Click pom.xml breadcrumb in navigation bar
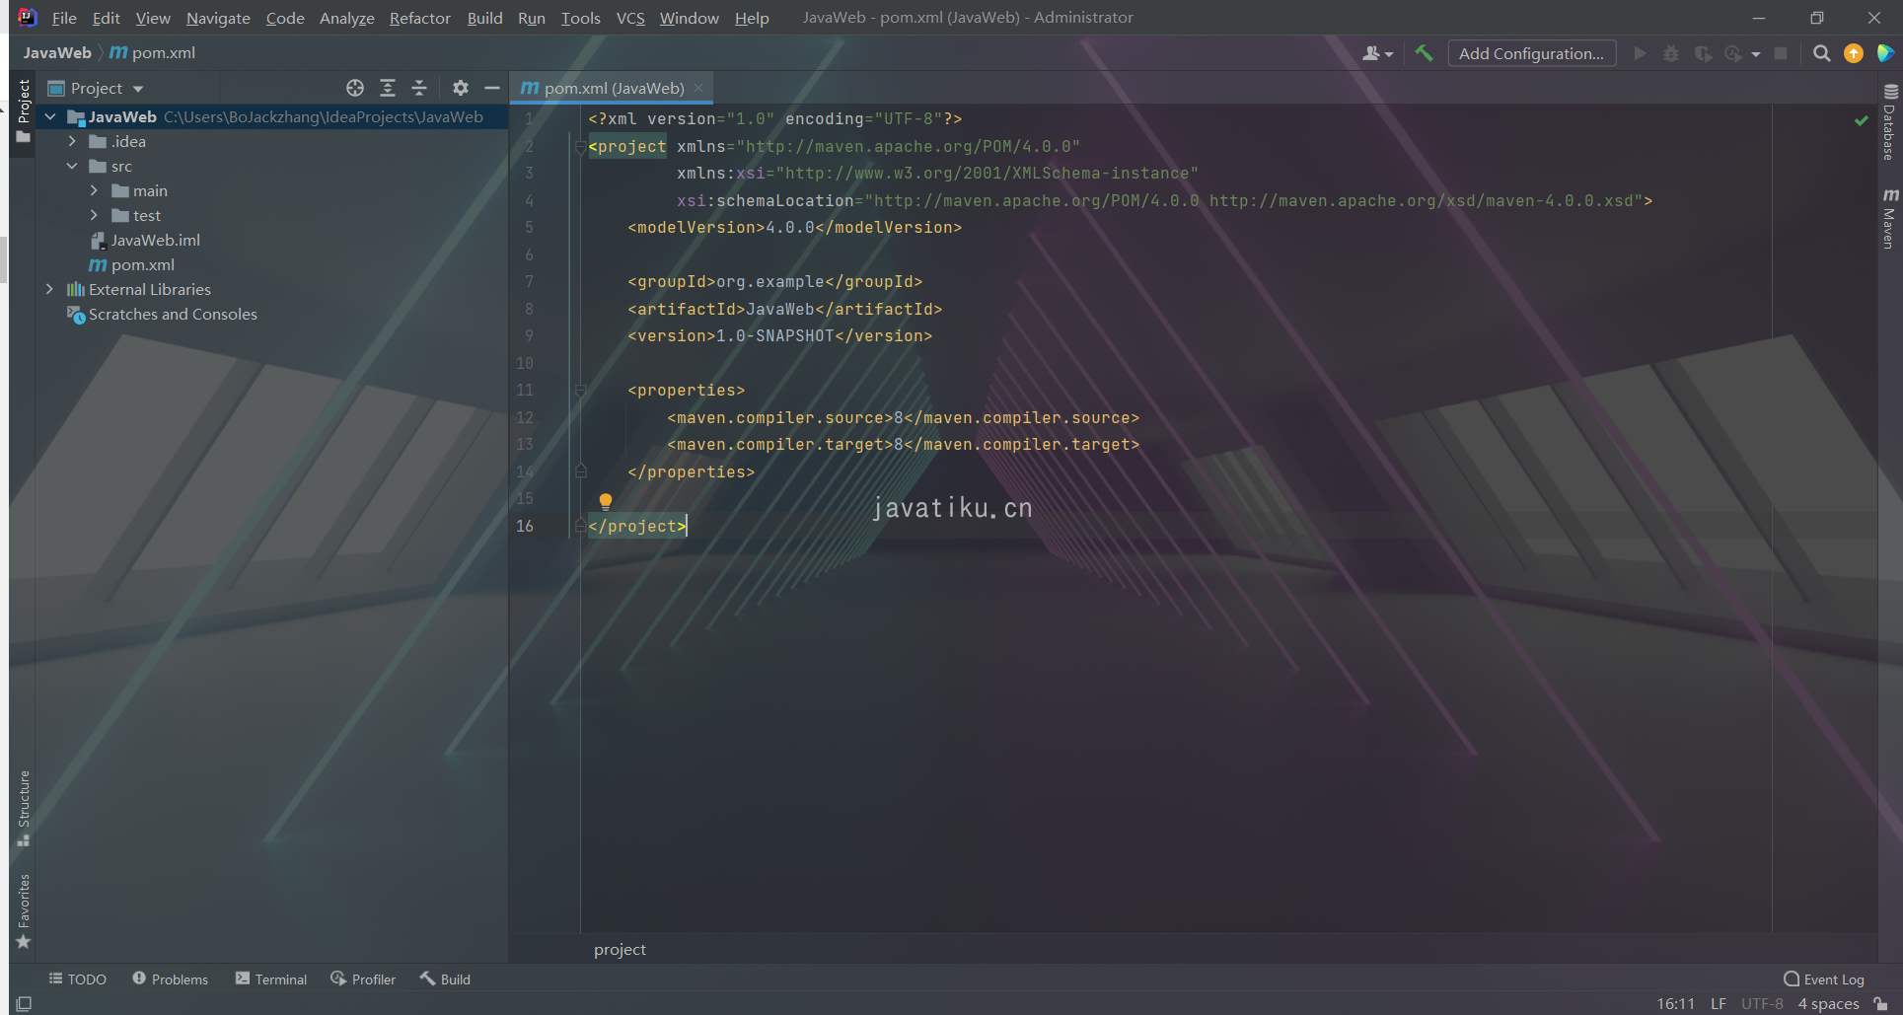Image resolution: width=1903 pixels, height=1015 pixels. (153, 53)
